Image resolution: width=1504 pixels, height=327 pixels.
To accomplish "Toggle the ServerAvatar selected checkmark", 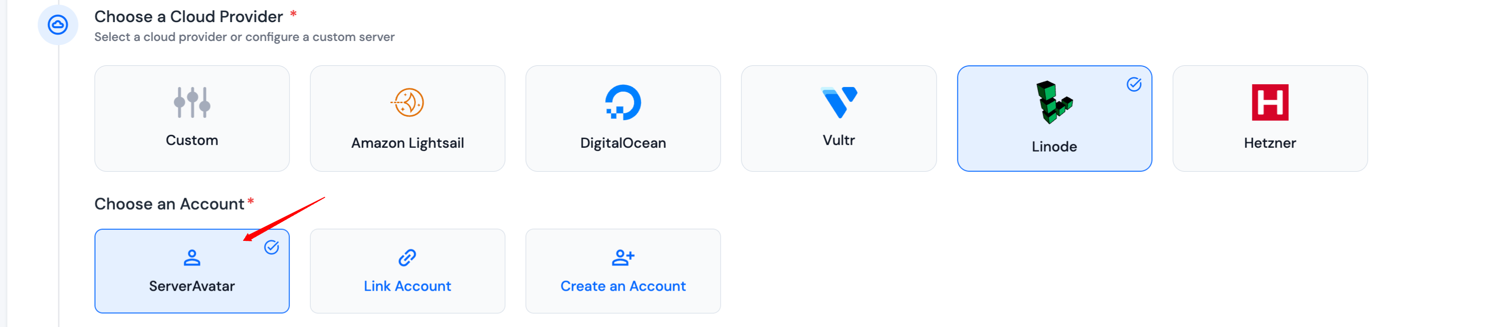I will pos(271,248).
